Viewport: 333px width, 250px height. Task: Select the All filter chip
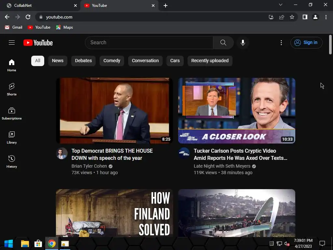[38, 61]
